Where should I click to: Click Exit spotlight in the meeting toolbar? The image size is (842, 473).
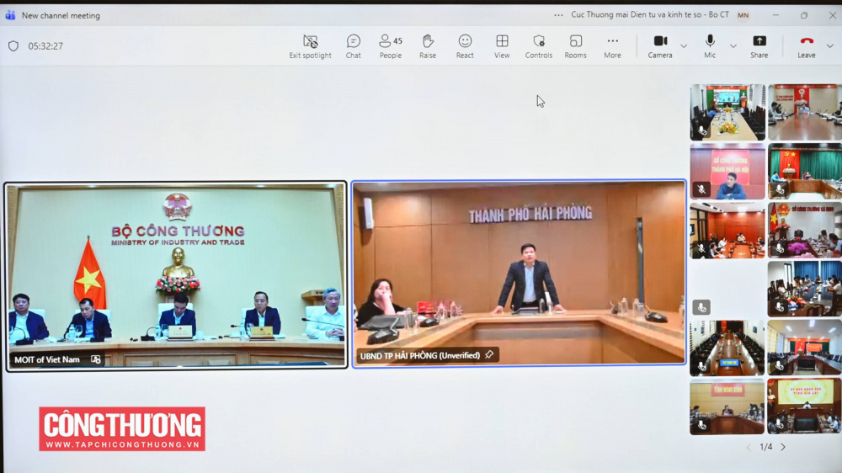(311, 46)
